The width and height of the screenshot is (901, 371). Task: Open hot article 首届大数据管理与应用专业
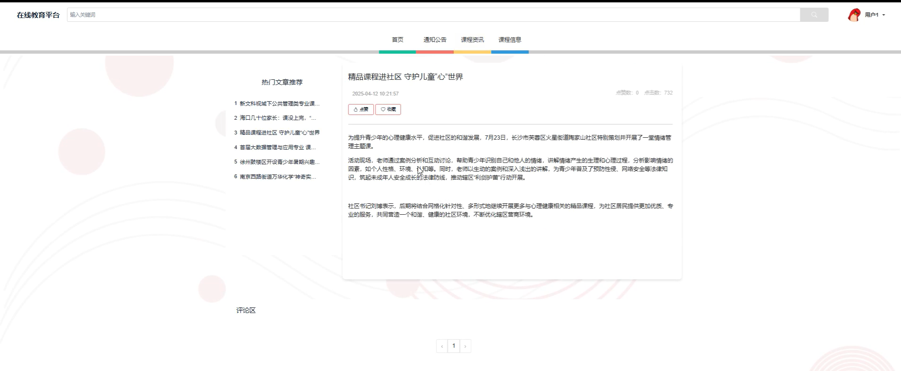[275, 147]
